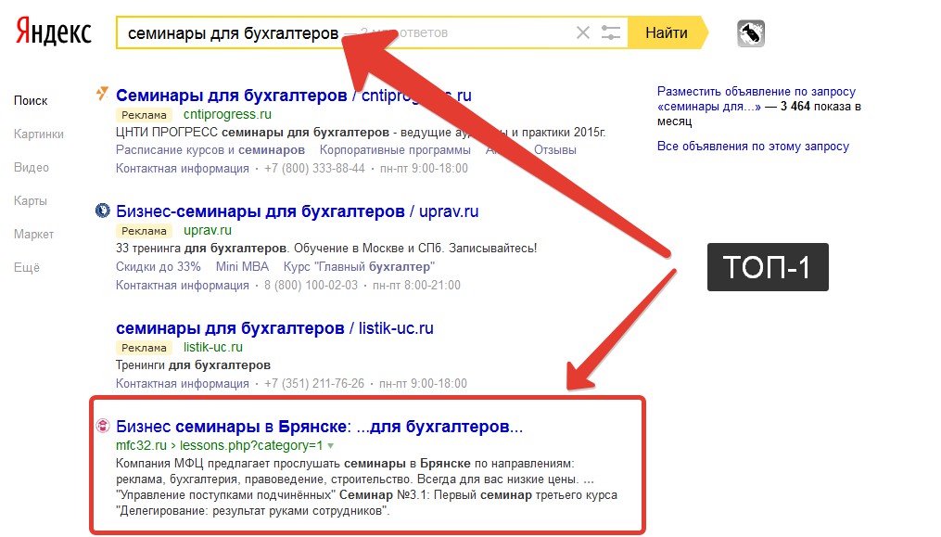The height and width of the screenshot is (537, 941).
Task: Click phone number +7 (800) 333-88-44
Action: click(x=314, y=168)
